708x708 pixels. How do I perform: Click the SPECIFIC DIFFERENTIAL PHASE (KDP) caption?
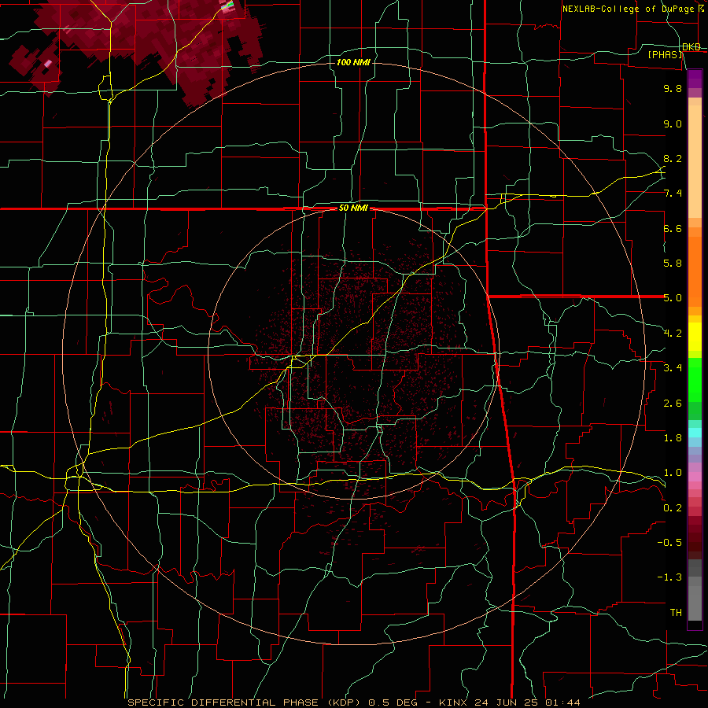(x=245, y=702)
